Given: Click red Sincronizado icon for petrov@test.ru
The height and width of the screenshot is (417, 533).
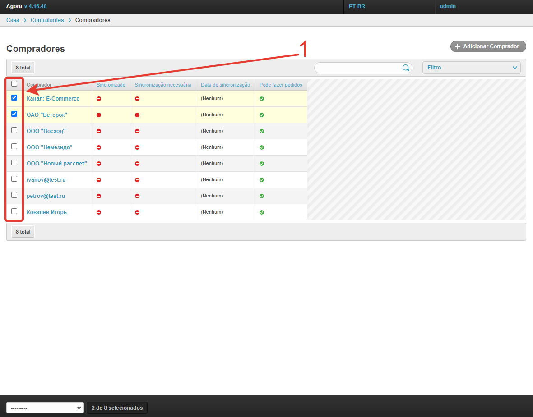Looking at the screenshot, I should coord(99,196).
